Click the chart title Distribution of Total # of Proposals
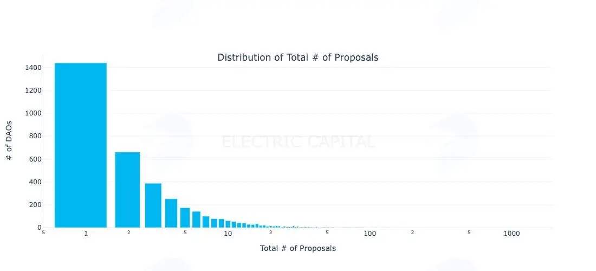This screenshot has width=596, height=271. click(x=298, y=57)
